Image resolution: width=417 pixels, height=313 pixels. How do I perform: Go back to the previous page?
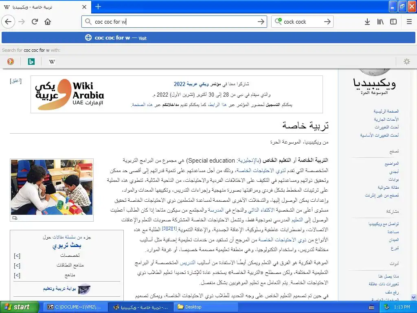[x=8, y=22]
